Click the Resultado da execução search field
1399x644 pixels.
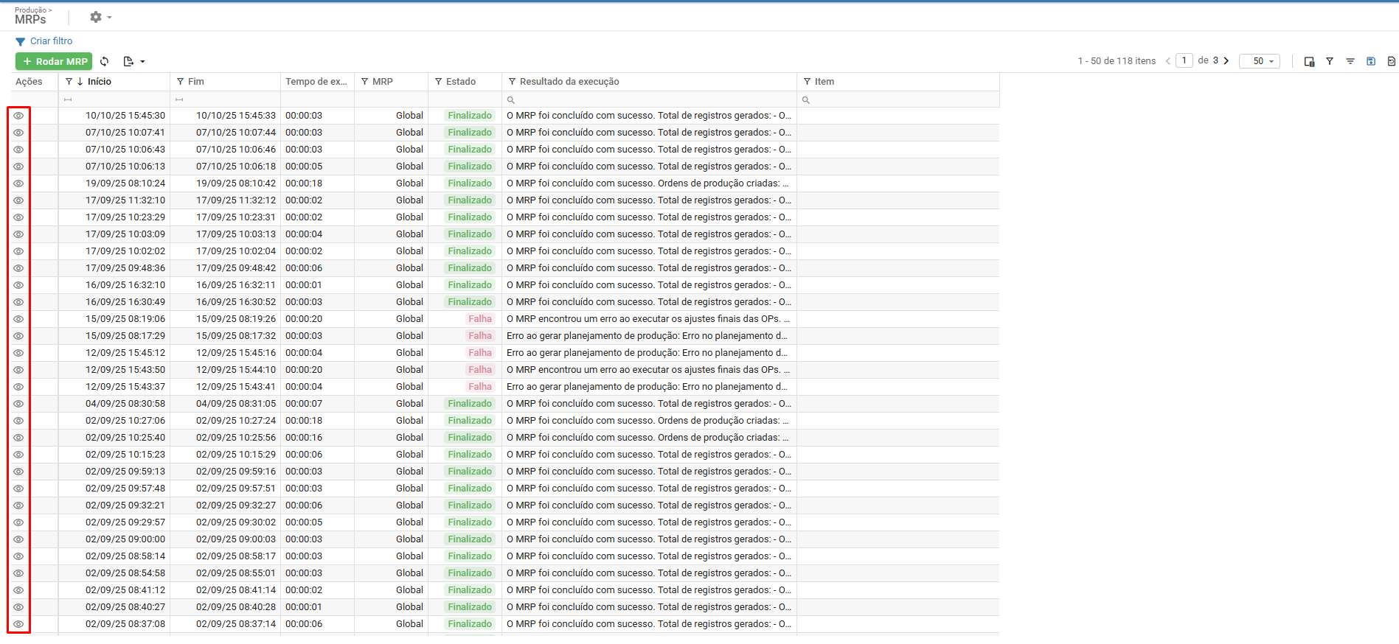(x=649, y=99)
